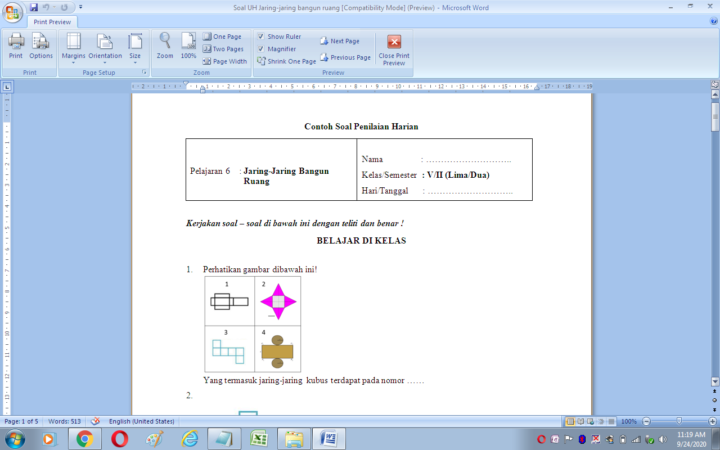Click net figure number 1 in document
This screenshot has width=720, height=450.
tap(229, 301)
